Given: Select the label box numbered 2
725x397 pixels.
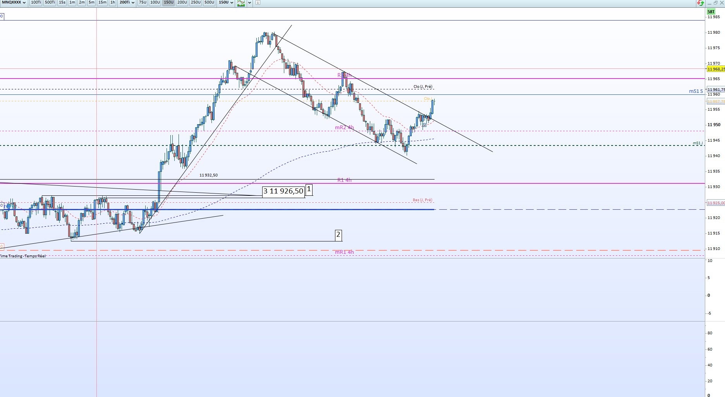Looking at the screenshot, I should [x=338, y=234].
